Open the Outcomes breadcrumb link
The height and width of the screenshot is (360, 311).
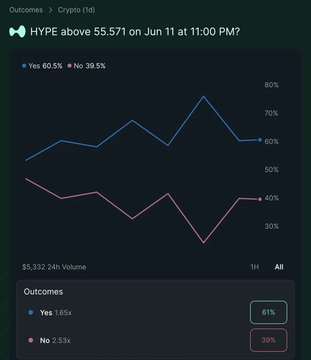pos(26,10)
